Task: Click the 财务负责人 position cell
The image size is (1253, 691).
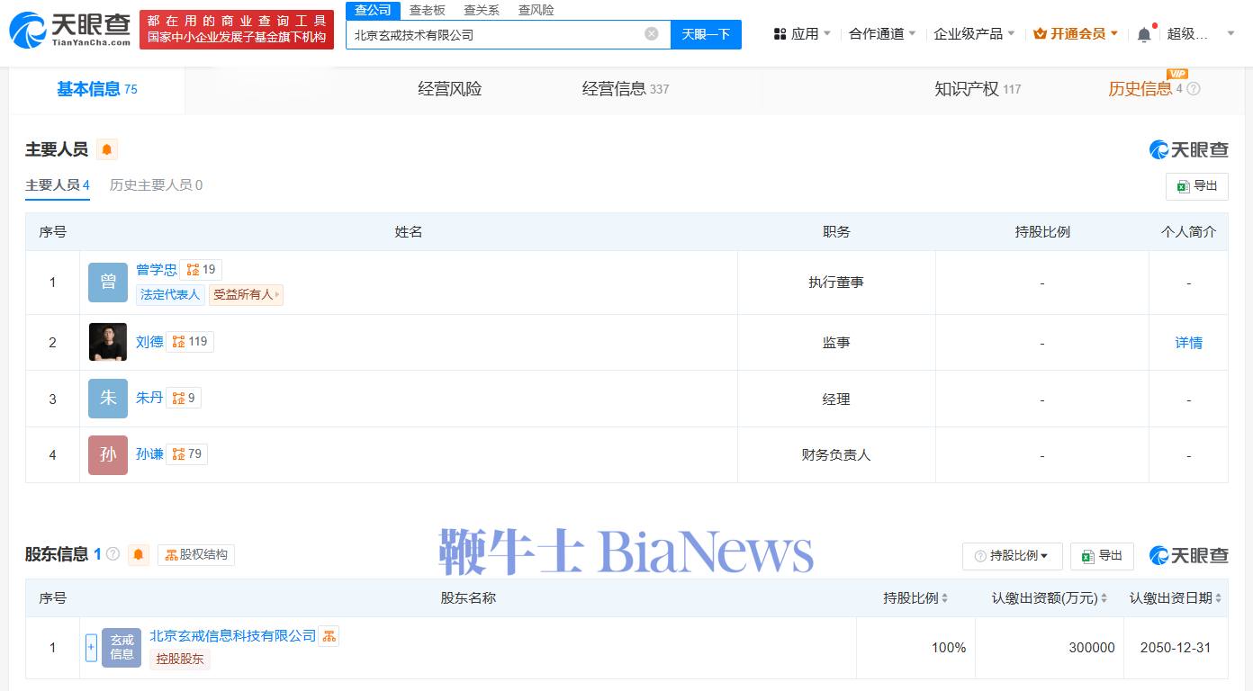Action: click(836, 455)
